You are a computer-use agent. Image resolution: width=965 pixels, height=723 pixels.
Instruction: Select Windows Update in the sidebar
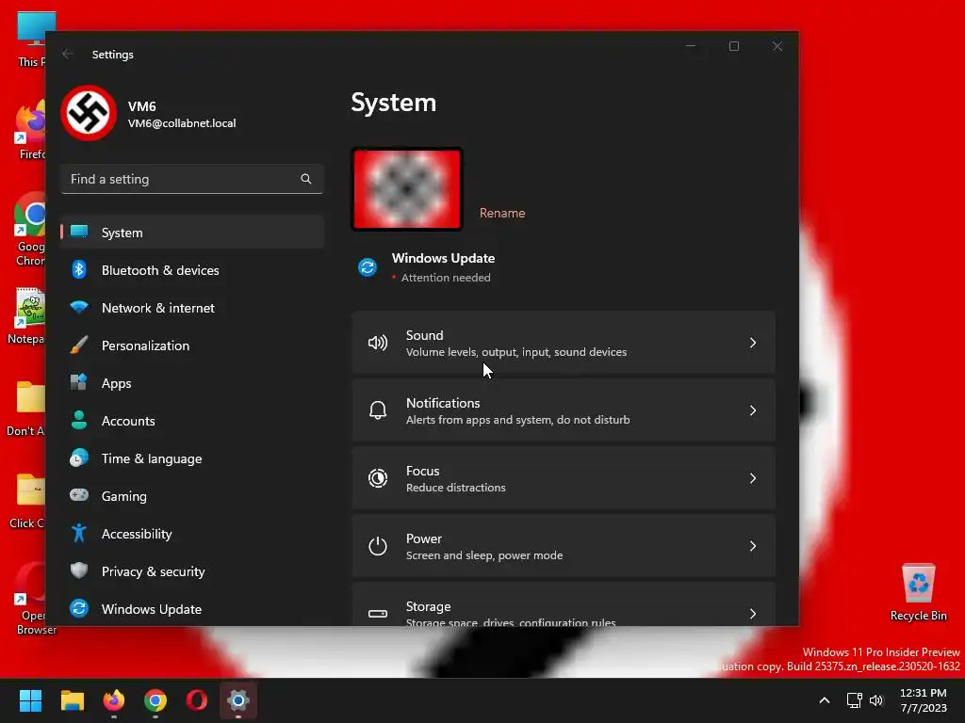coord(192,609)
